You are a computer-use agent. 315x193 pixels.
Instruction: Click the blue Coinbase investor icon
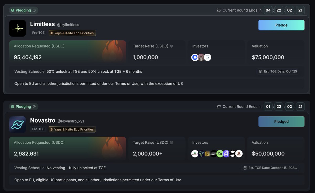(x=195, y=57)
